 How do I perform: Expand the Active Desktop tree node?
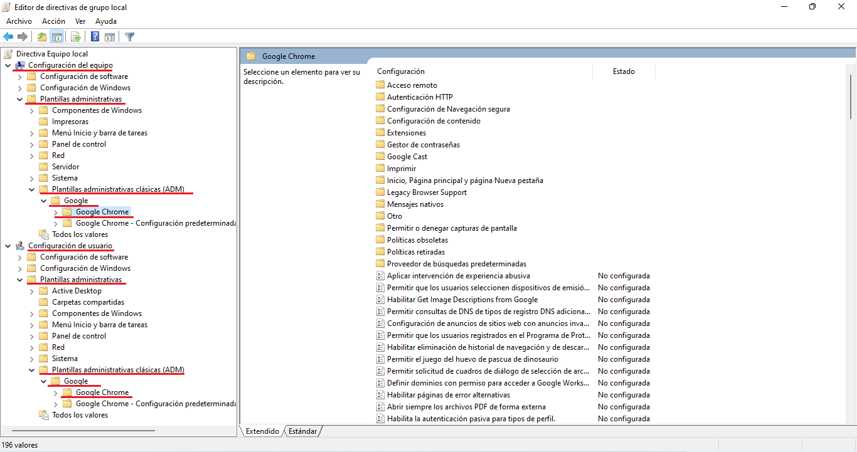[31, 291]
